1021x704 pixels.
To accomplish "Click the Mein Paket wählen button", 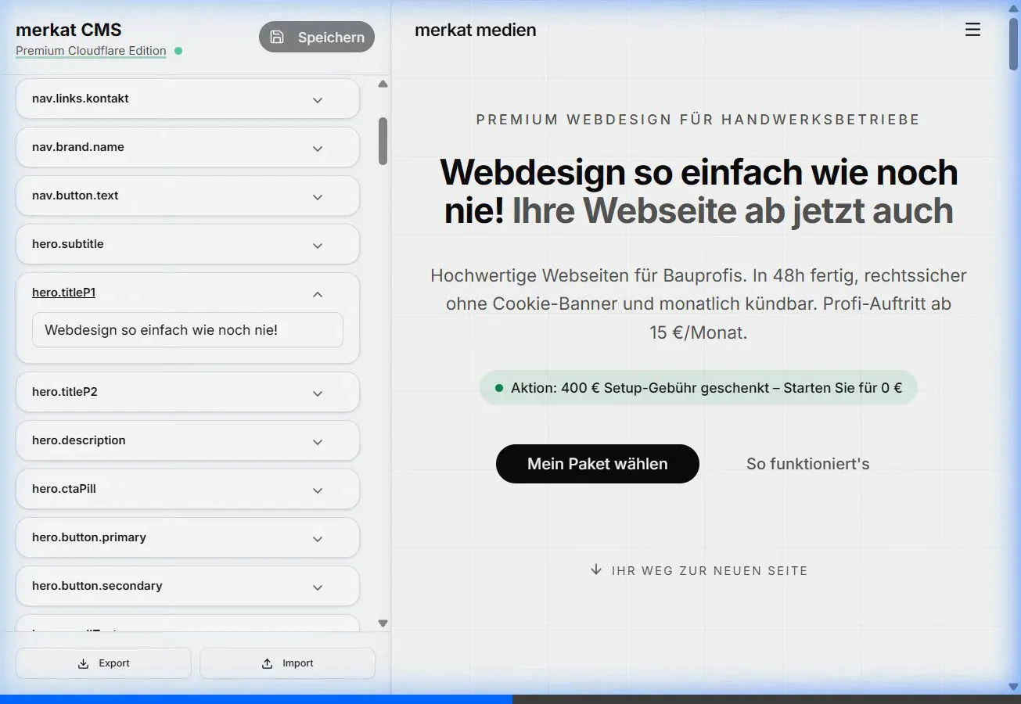I will click(597, 464).
